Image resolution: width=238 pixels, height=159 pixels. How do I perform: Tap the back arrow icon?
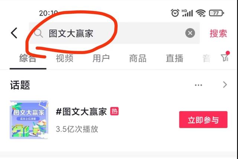click(x=14, y=33)
